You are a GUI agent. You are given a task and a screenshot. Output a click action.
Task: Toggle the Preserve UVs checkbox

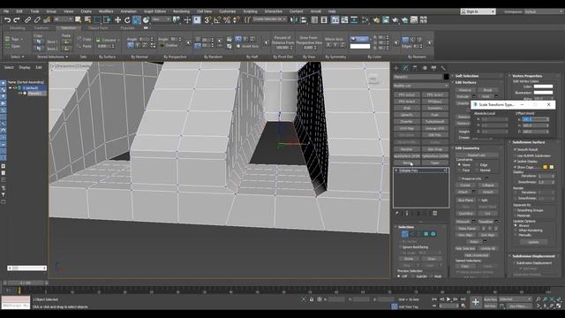point(459,178)
